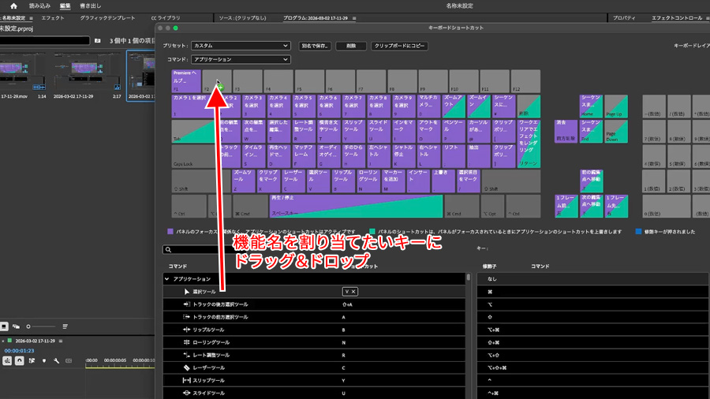This screenshot has width=710, height=399.
Task: Adjust the thumbnail size zoom slider
Action: pyautogui.click(x=41, y=326)
